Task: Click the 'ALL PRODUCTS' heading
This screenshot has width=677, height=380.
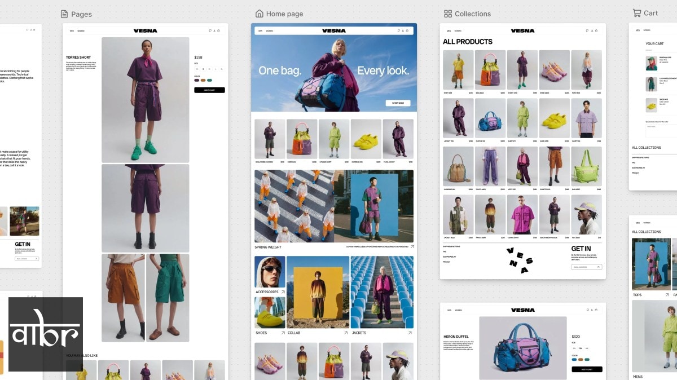Action: click(x=468, y=42)
